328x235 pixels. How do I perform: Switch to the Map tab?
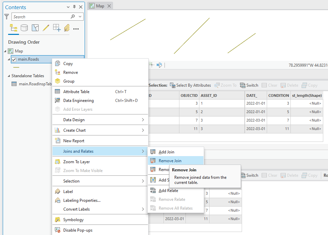(x=100, y=5)
